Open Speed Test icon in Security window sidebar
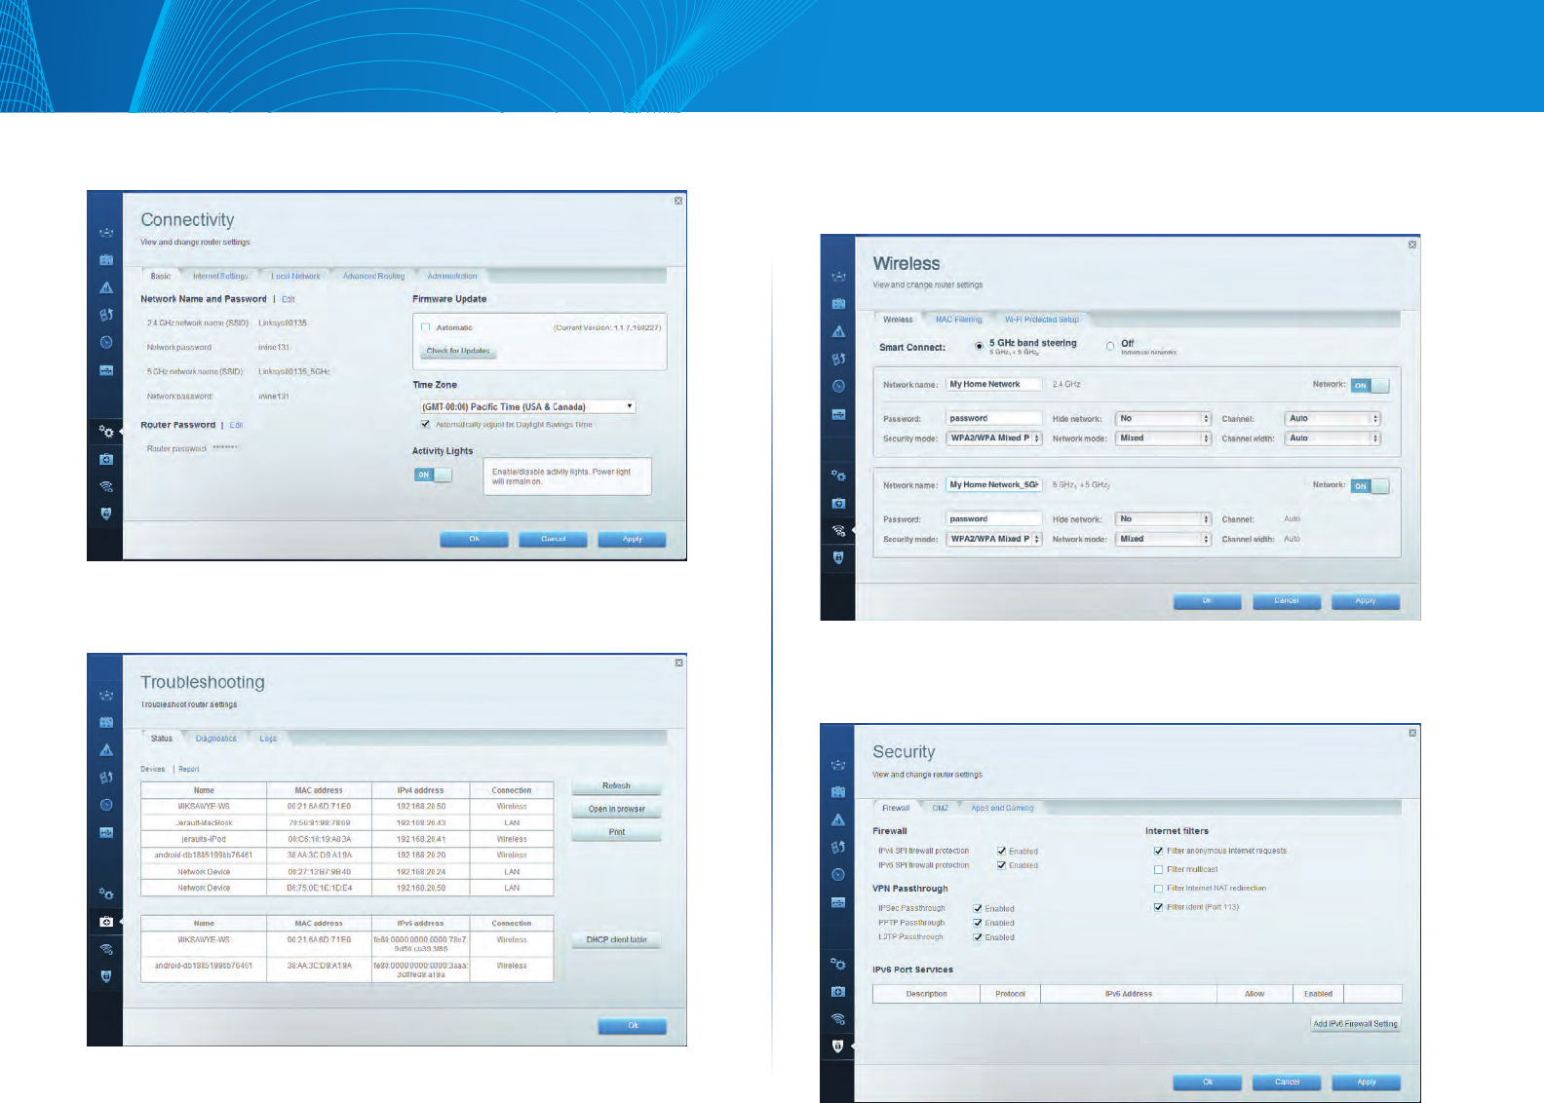This screenshot has width=1544, height=1103. coord(838,874)
